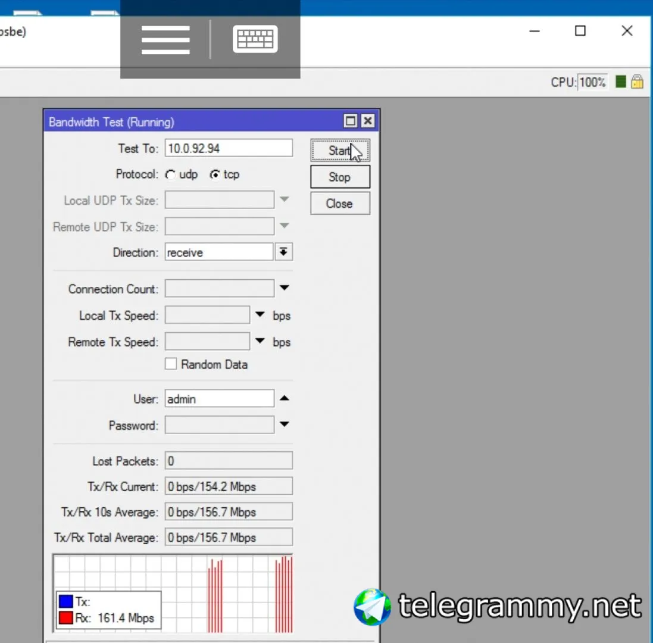This screenshot has height=643, width=653.
Task: Open the hamburger menu in the overlay toolbar
Action: pyautogui.click(x=165, y=39)
